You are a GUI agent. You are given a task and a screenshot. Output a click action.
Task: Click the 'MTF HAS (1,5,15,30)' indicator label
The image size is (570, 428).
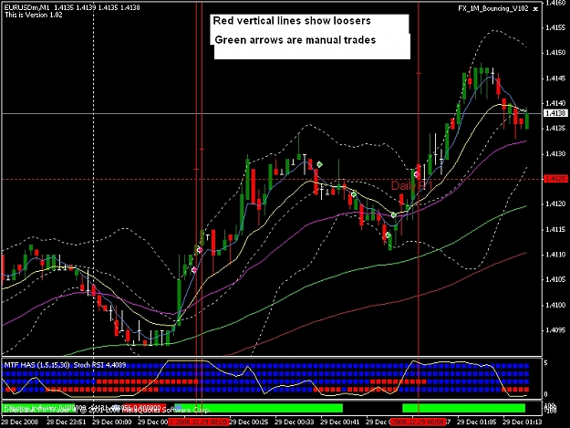pos(36,365)
